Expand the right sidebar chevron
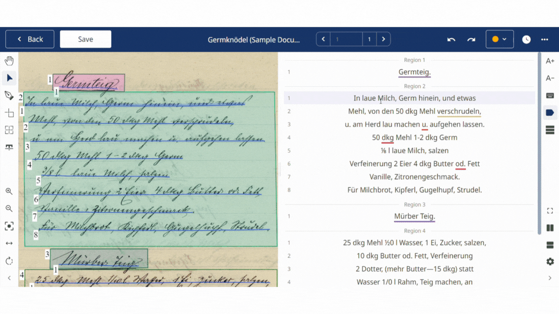 [x=550, y=278]
